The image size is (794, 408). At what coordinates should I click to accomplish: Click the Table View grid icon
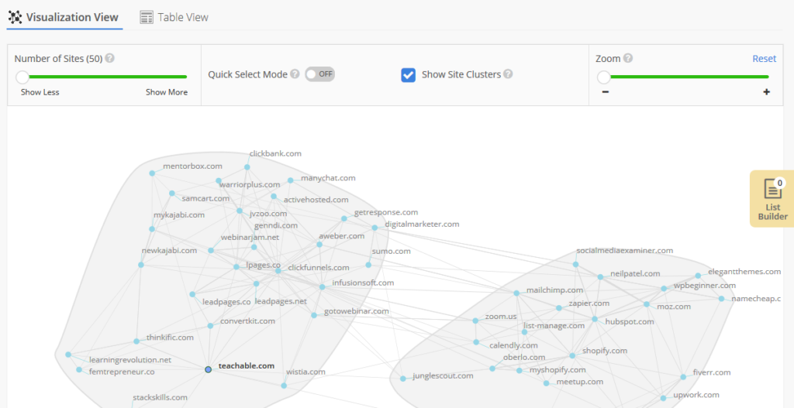pyautogui.click(x=147, y=17)
